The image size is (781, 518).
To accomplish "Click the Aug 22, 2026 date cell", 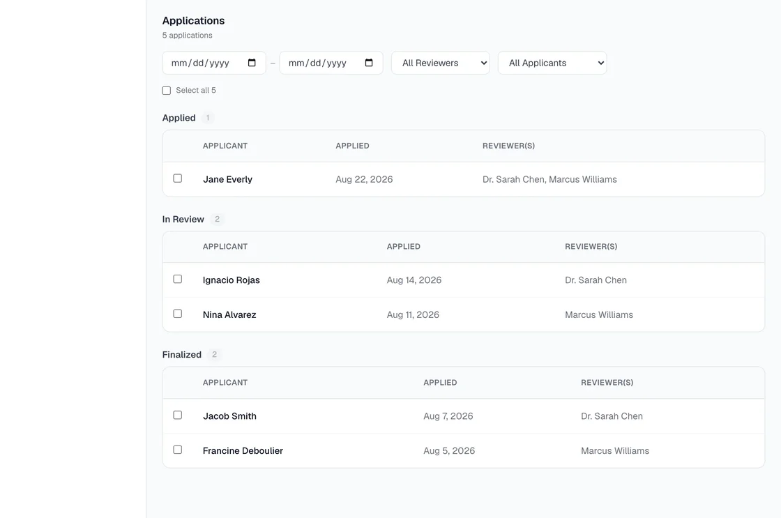I will pos(364,179).
